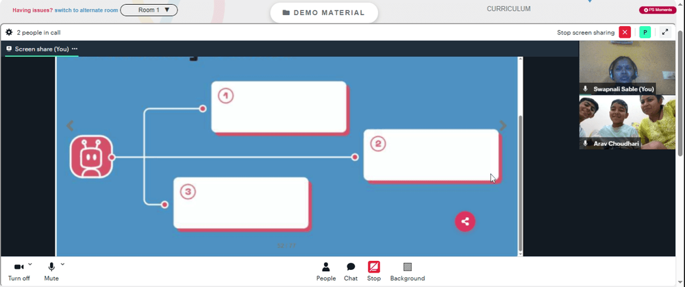Expand microphone options chevron

click(62, 264)
